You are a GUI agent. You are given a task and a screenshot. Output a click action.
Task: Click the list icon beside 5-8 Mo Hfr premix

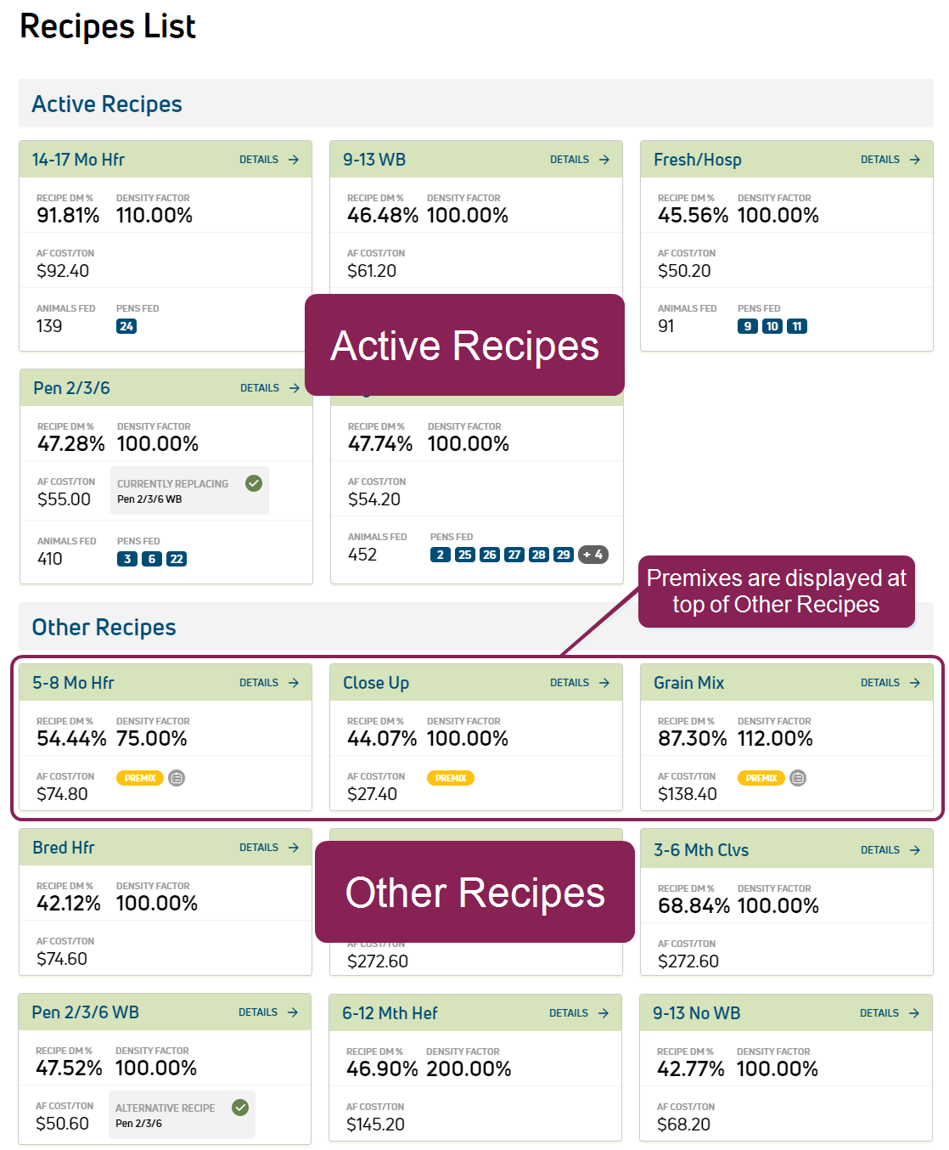(177, 778)
